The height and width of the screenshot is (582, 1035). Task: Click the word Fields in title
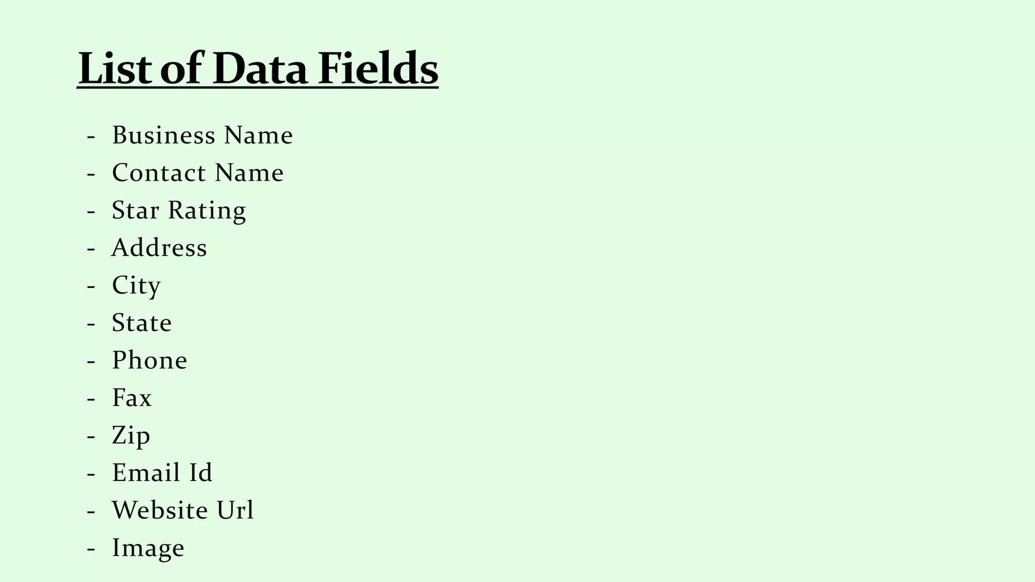(x=378, y=68)
